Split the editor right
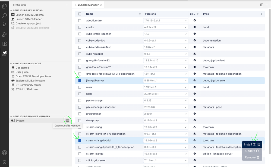 click(262, 5)
